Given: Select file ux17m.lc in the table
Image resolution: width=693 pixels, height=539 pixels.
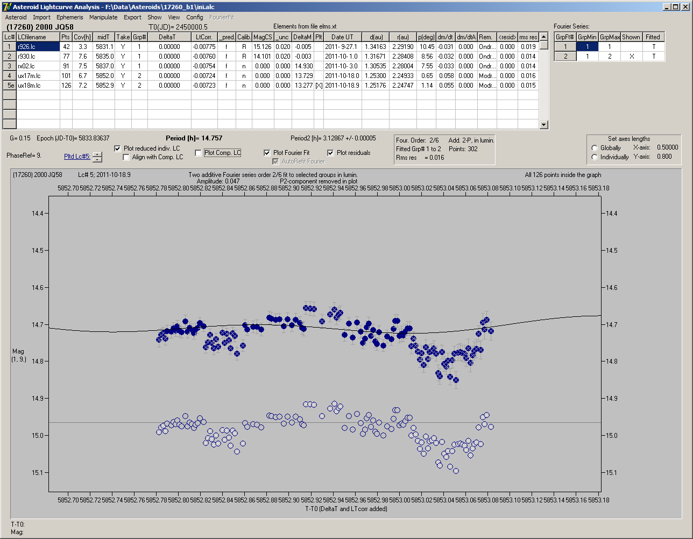Looking at the screenshot, I should pyautogui.click(x=38, y=76).
